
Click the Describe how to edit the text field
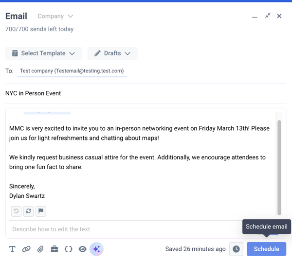point(123,229)
